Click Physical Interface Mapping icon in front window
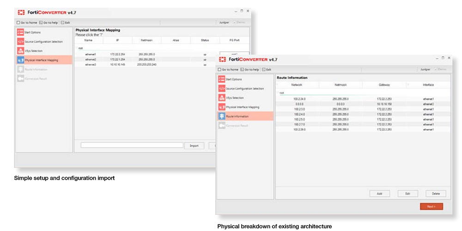The height and width of the screenshot is (231, 462). click(x=222, y=107)
